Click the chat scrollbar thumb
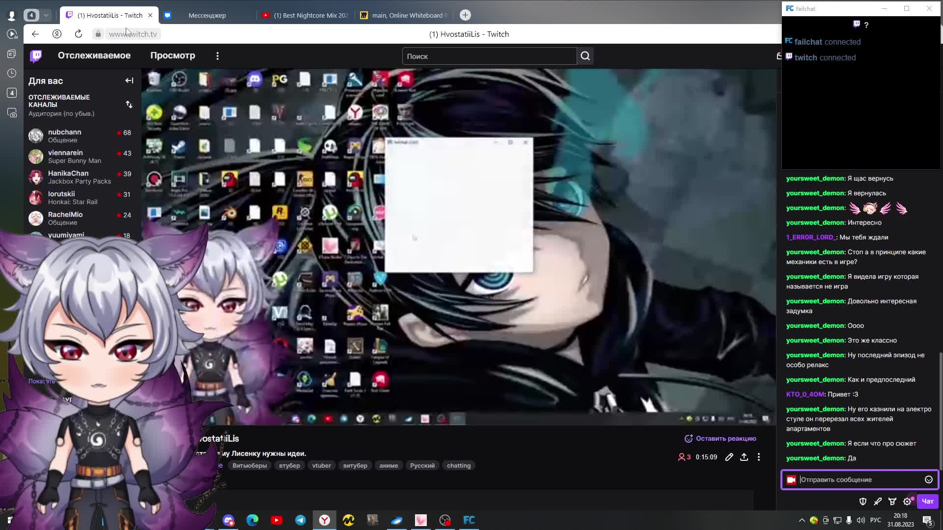This screenshot has height=530, width=943. [x=941, y=410]
